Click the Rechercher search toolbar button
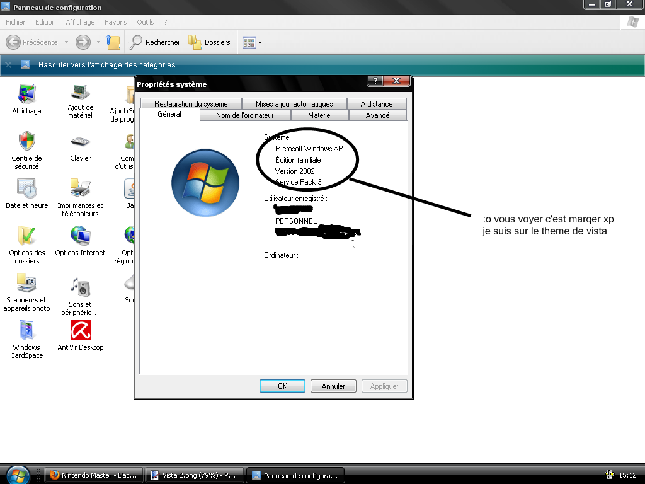 [x=155, y=42]
